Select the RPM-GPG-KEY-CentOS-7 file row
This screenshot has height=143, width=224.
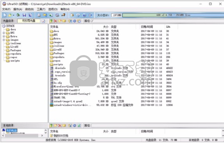(x=111, y=90)
